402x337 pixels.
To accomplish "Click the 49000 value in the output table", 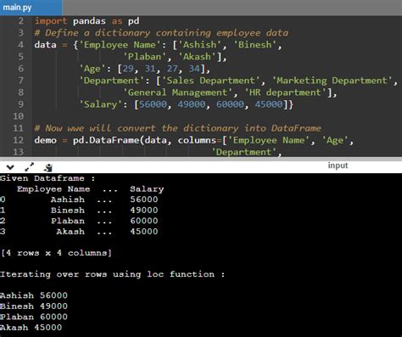I will (x=144, y=211).
